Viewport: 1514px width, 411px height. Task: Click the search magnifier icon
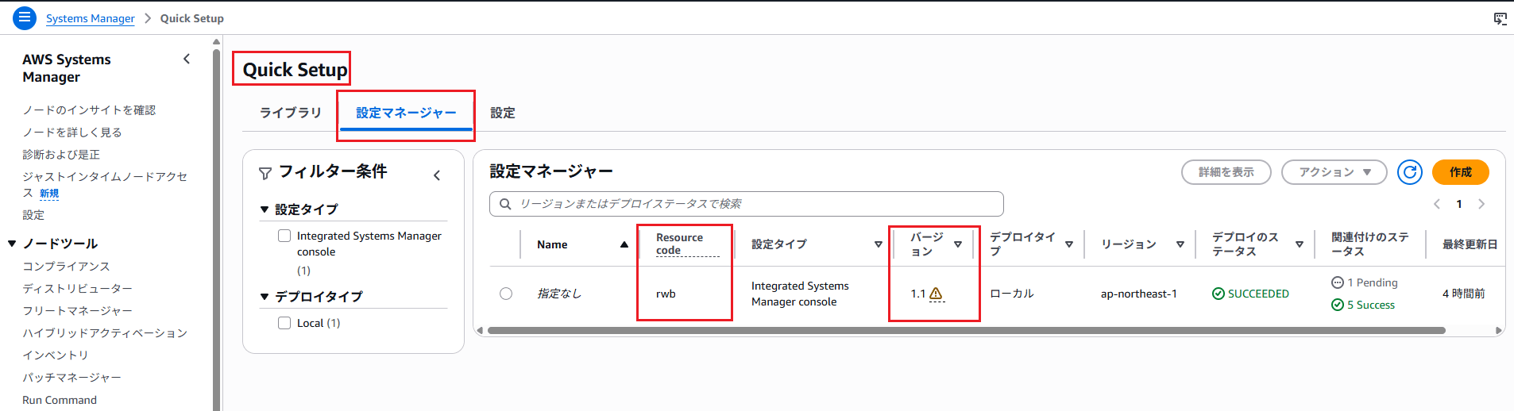[x=505, y=204]
